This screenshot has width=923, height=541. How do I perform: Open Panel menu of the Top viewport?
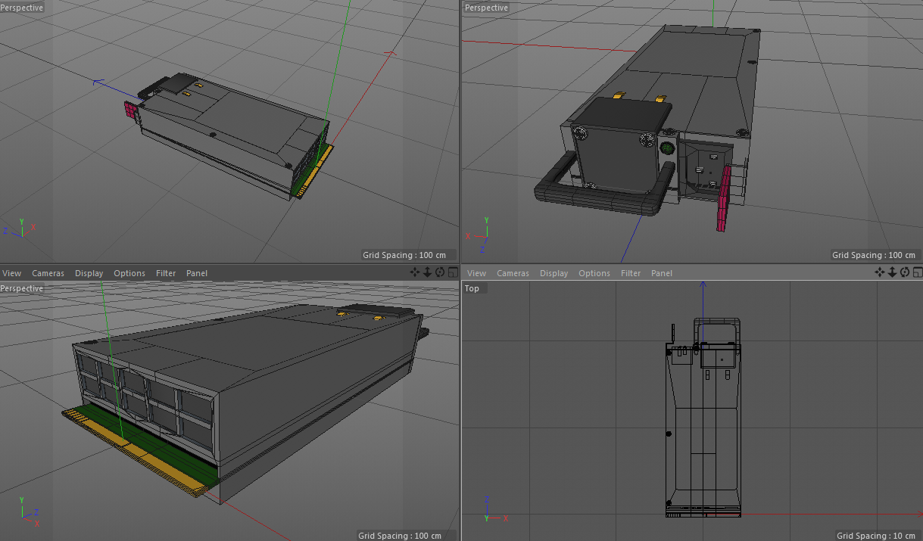662,273
